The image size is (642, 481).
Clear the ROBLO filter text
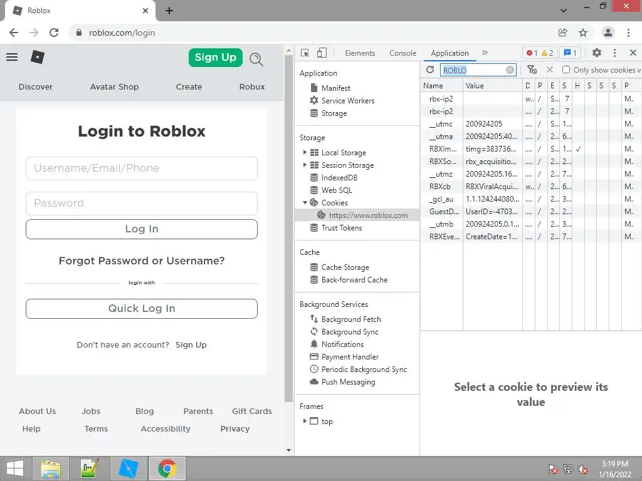click(x=510, y=70)
